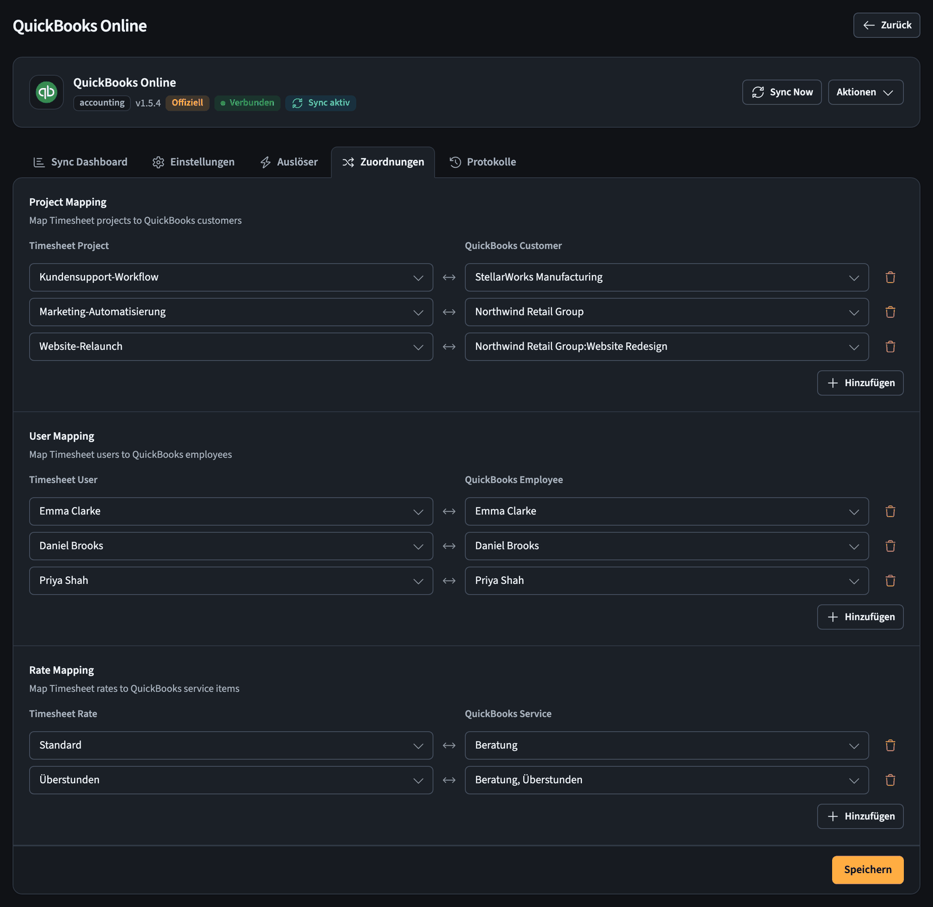
Task: Open the Priya Shah Timesheet User dropdown
Action: [x=231, y=581]
